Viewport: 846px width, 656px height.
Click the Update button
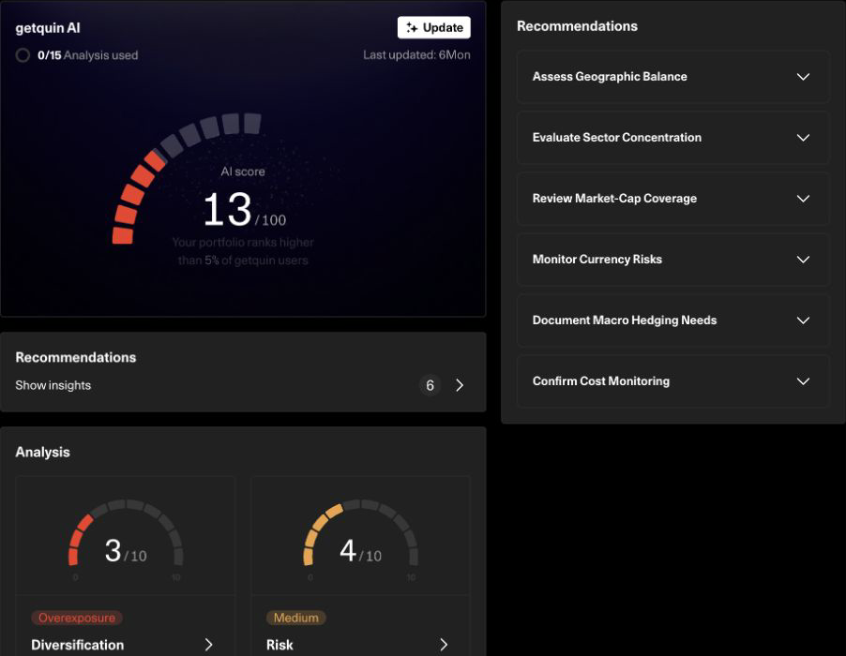434,27
